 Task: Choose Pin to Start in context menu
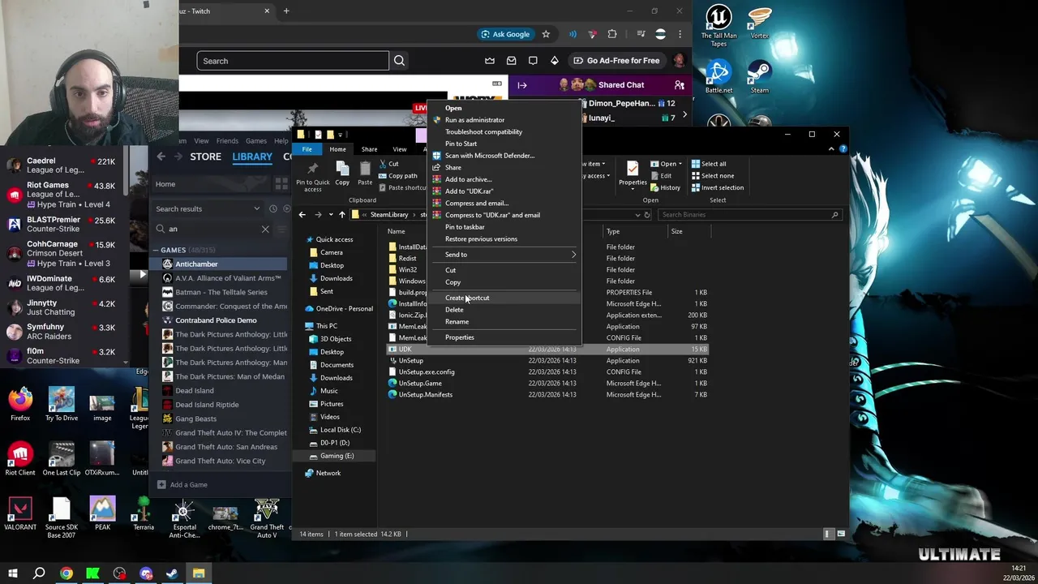click(x=461, y=144)
